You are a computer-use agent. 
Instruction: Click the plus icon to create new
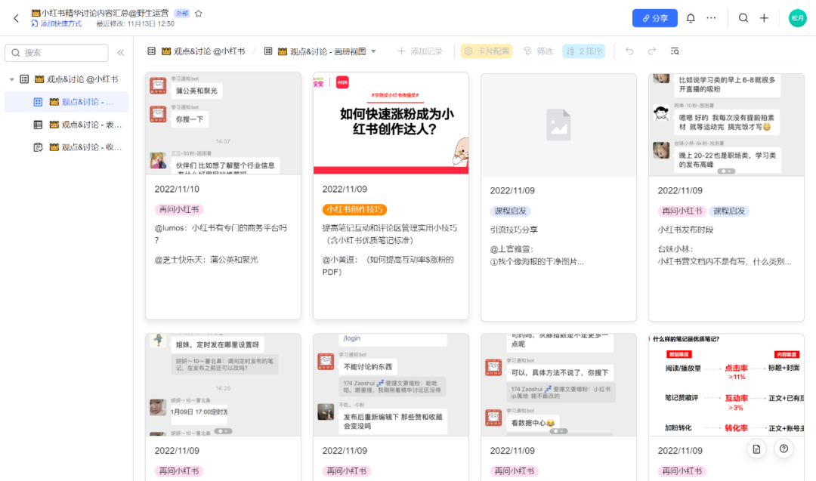[764, 18]
